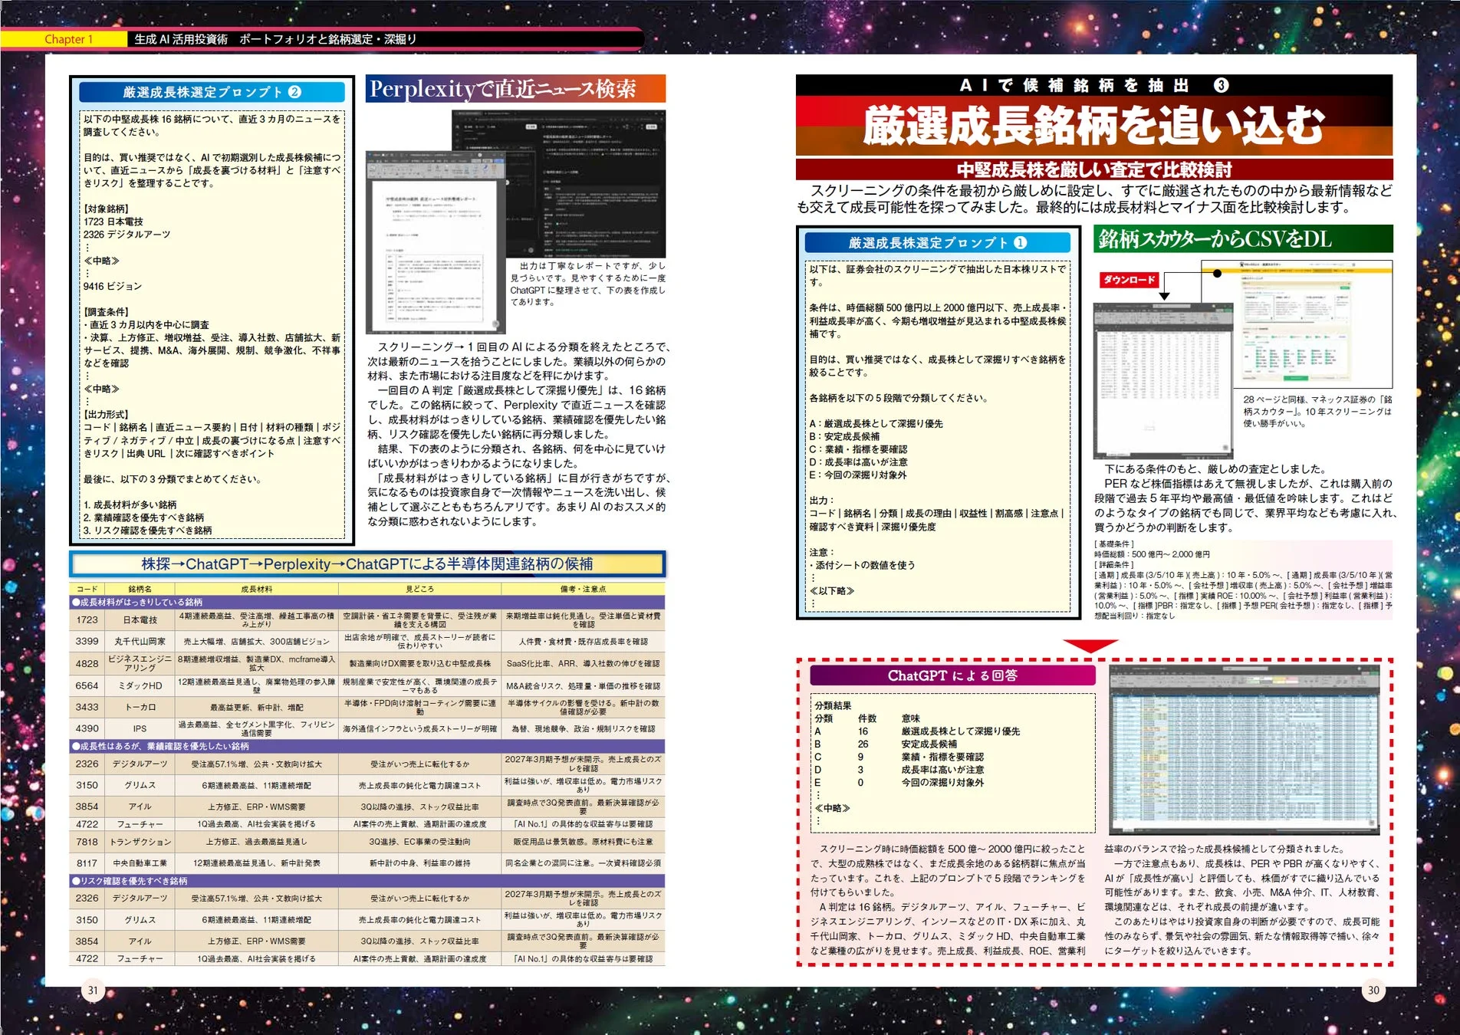Click table section row "●リスク確認を優先すべき銘柄"

click(x=367, y=881)
